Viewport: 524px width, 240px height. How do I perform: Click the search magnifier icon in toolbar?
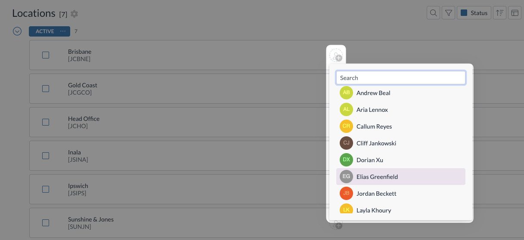coord(433,13)
